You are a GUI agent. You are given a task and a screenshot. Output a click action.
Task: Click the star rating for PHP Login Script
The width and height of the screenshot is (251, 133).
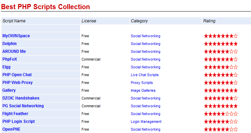221,122
